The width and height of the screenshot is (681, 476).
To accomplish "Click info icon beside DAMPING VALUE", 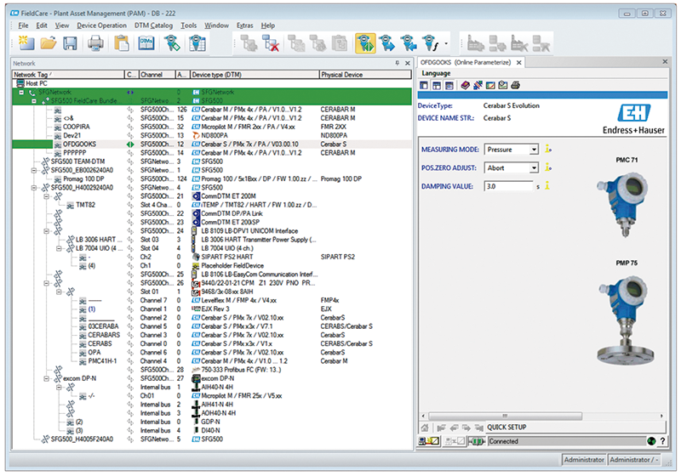I will point(547,186).
